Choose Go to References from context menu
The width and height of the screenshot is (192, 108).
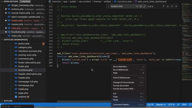click(129, 70)
